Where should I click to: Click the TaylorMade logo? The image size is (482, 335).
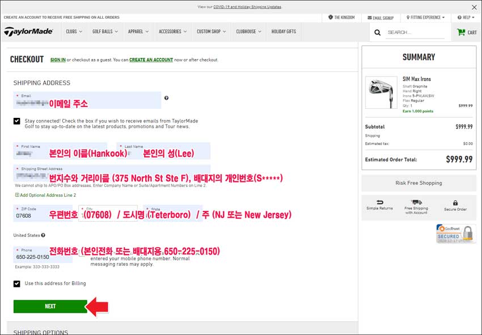28,31
